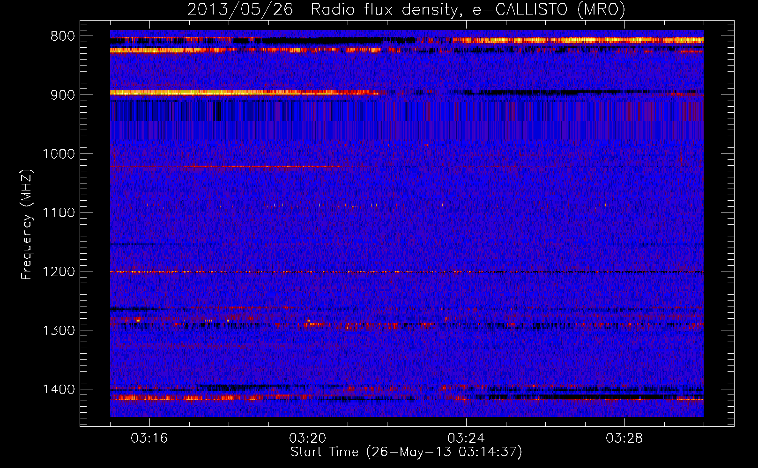The image size is (758, 468).
Task: Click the 03:16 time axis label
Action: point(149,439)
